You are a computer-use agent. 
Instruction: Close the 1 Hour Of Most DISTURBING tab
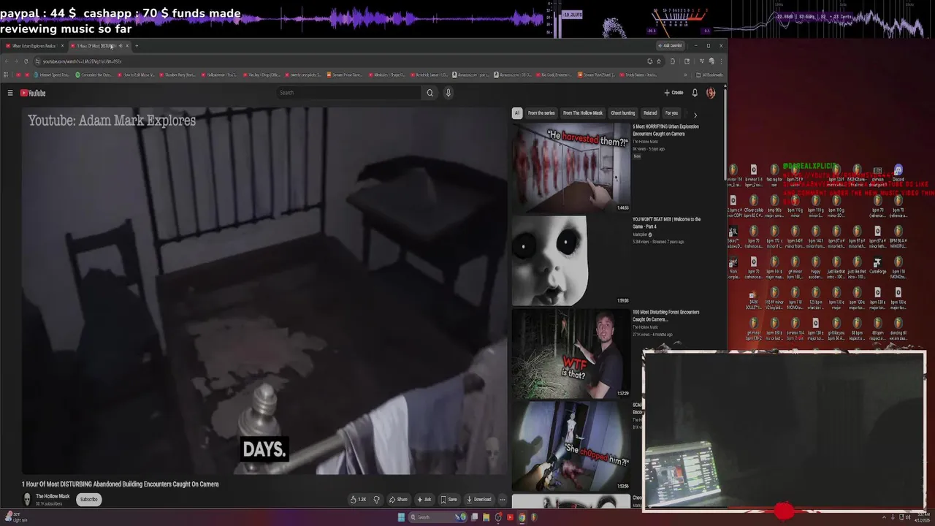(x=127, y=46)
